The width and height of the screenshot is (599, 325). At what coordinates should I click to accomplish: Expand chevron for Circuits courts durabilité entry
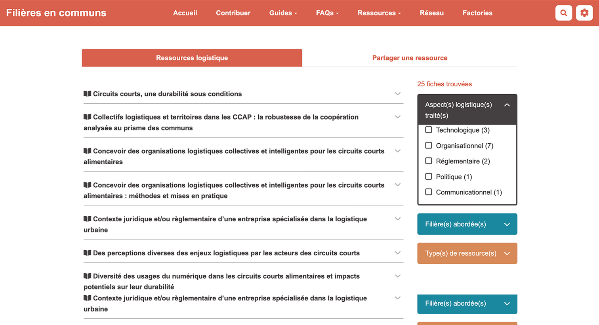397,94
